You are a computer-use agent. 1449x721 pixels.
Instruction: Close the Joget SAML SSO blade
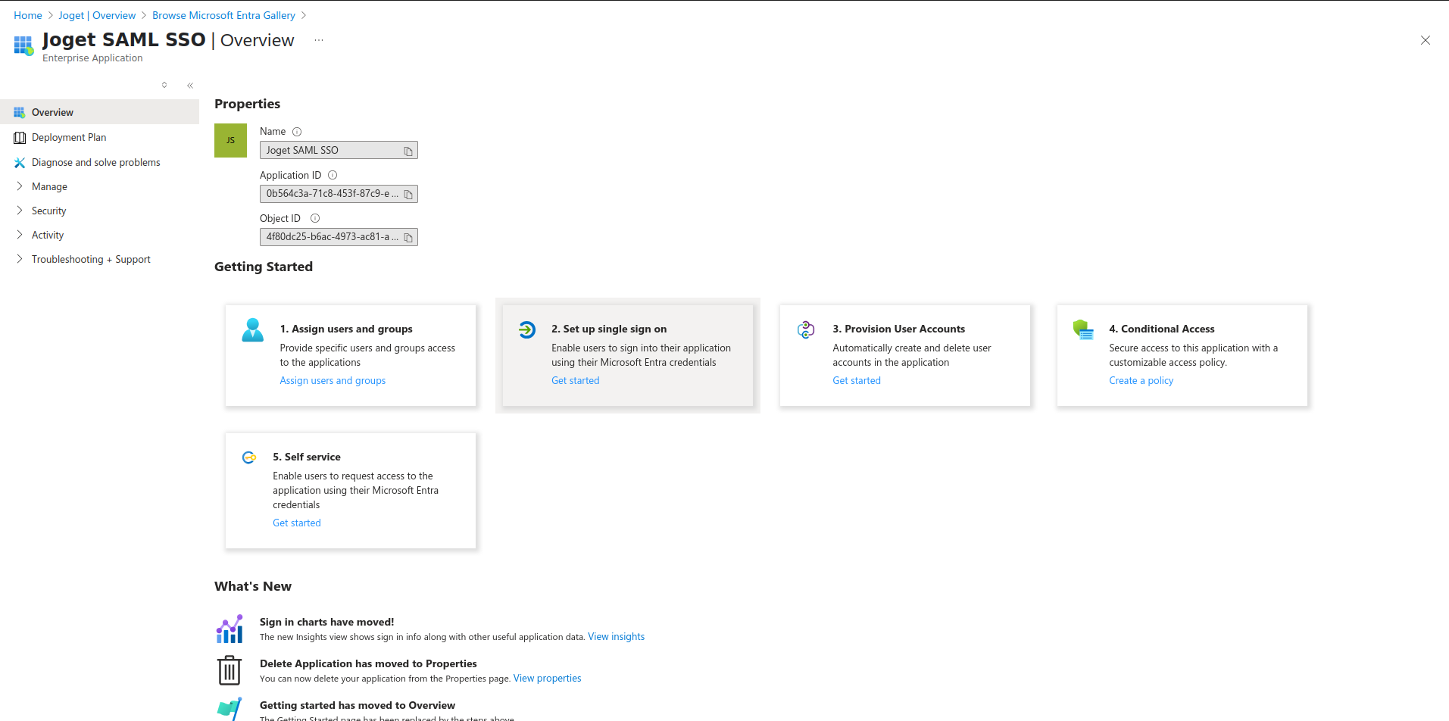1425,40
